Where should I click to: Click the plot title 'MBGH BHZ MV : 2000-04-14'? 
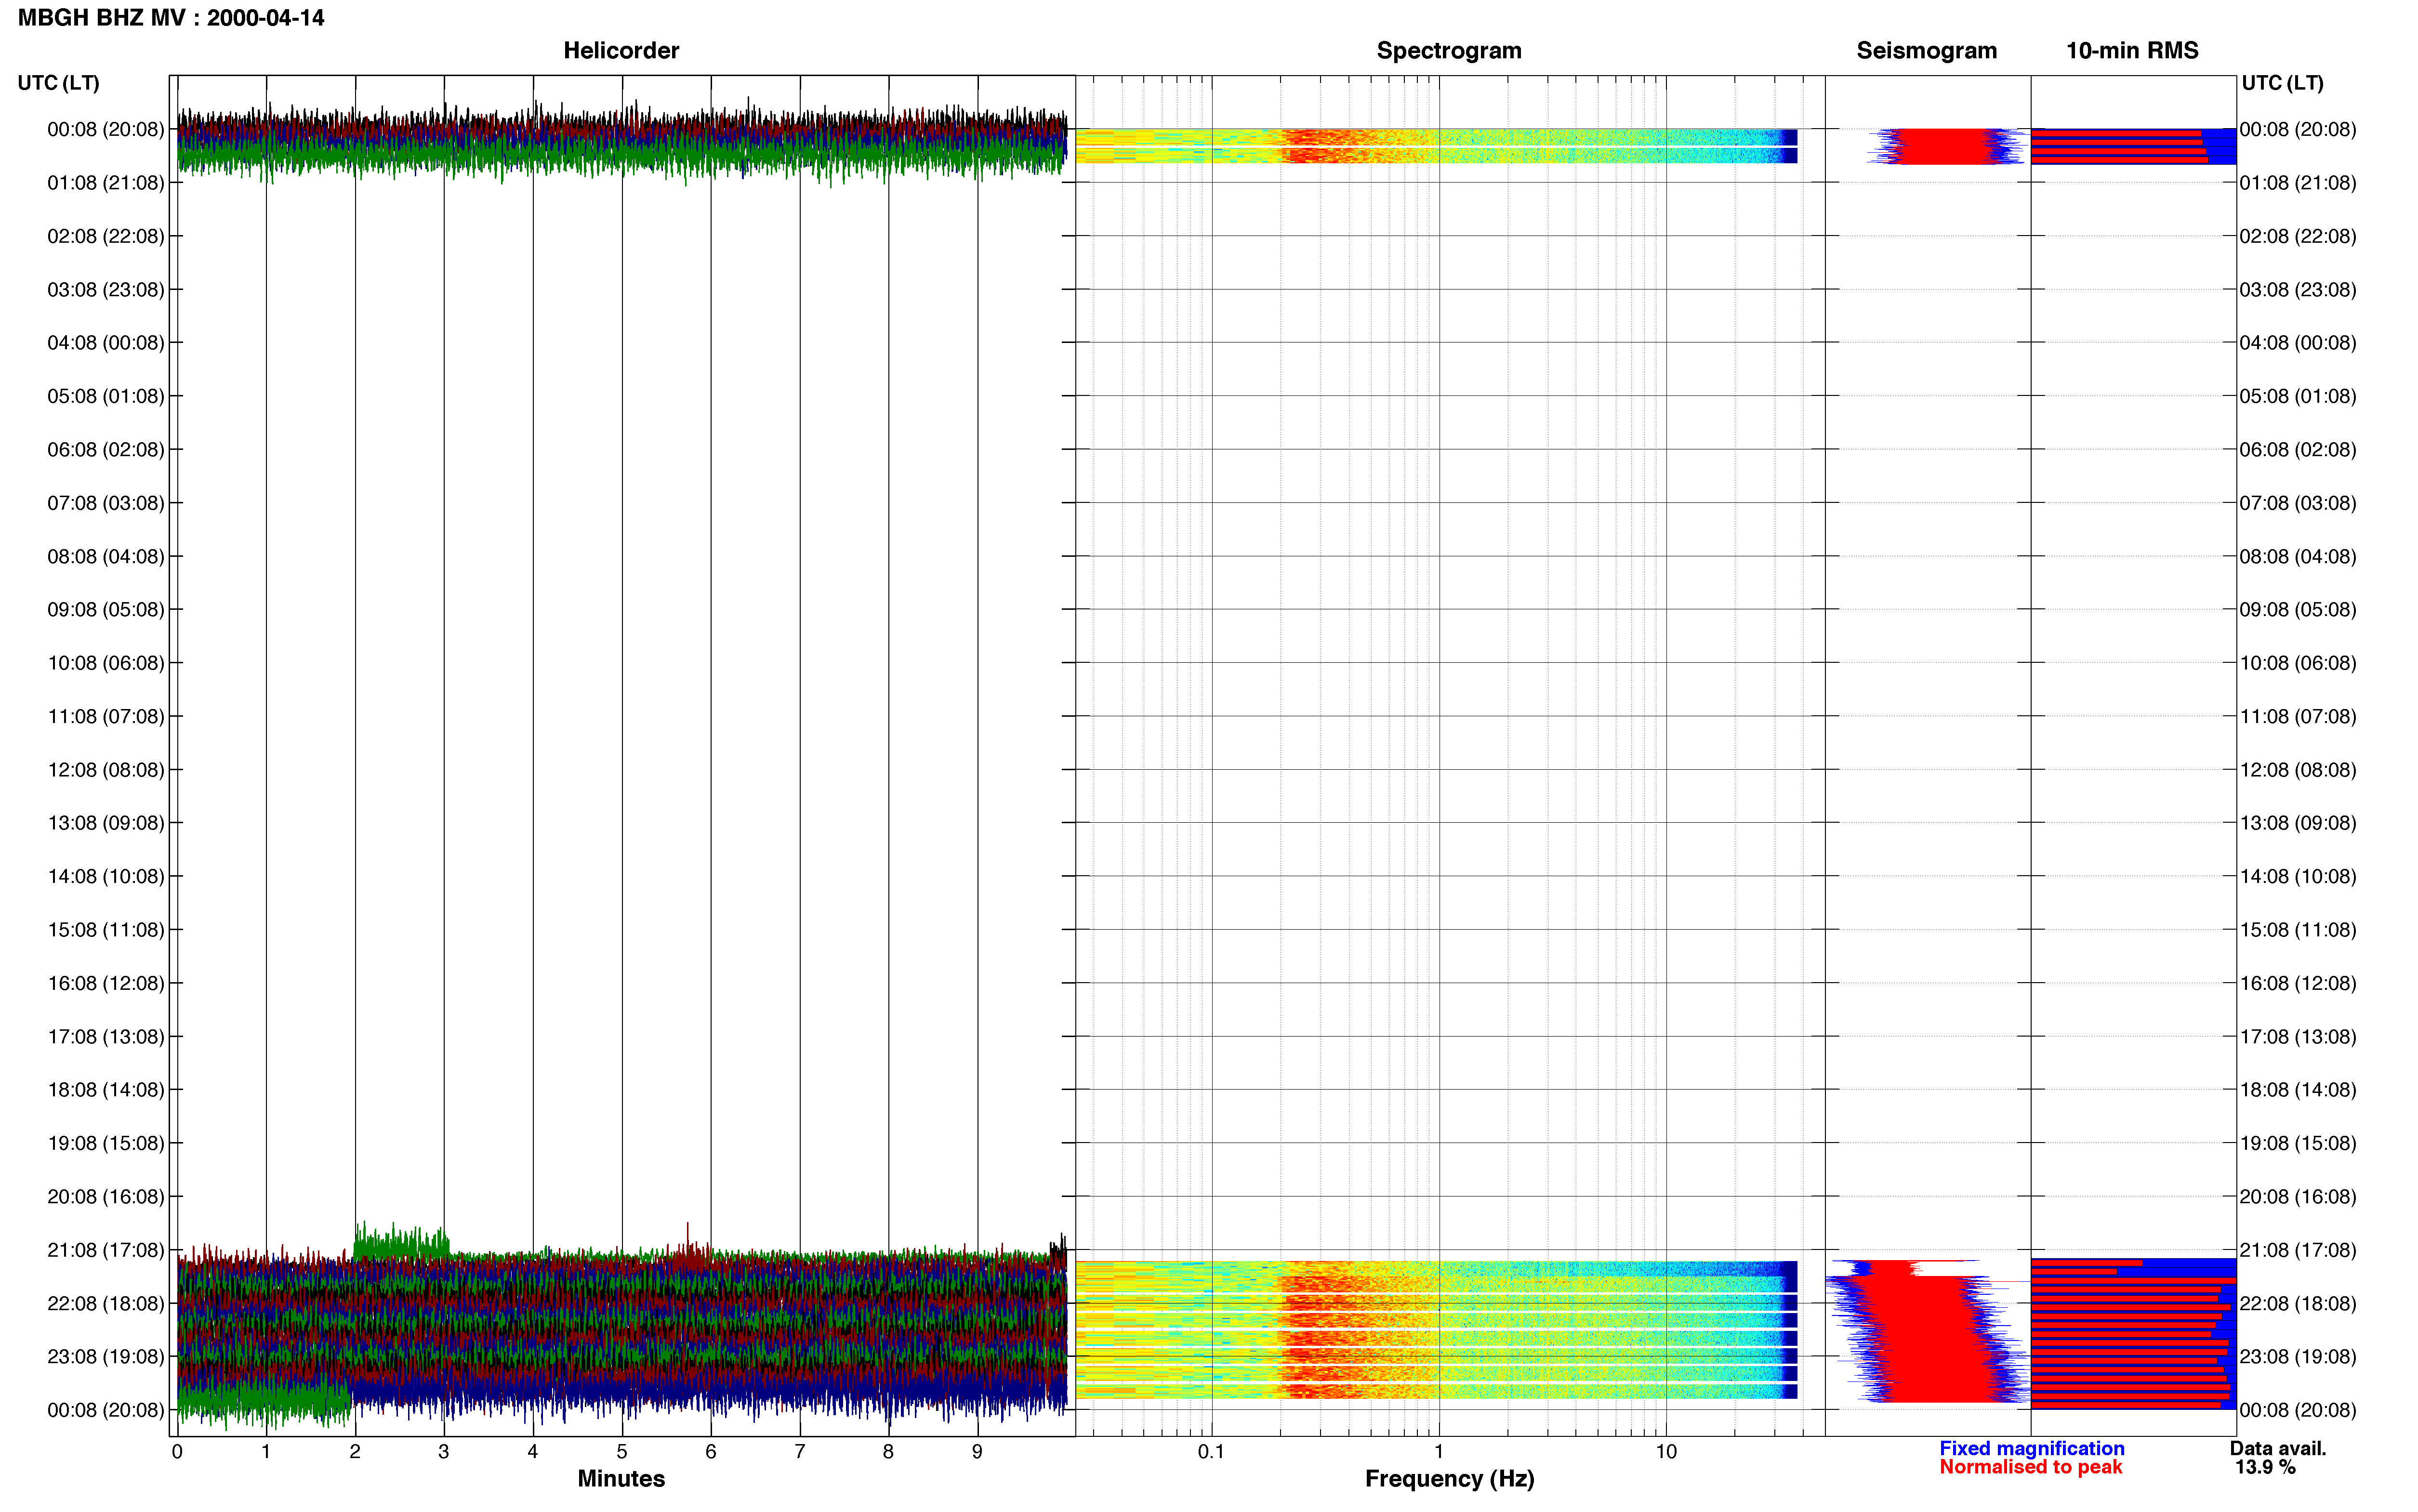pos(171,18)
